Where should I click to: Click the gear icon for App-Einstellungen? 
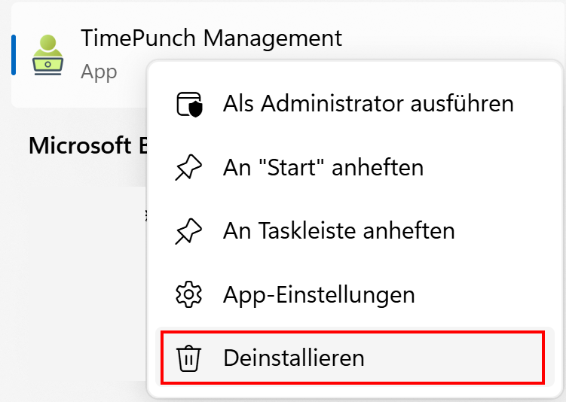pyautogui.click(x=188, y=294)
